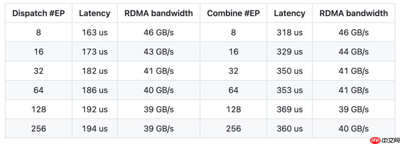Click the Combine #EP column header

tap(233, 13)
